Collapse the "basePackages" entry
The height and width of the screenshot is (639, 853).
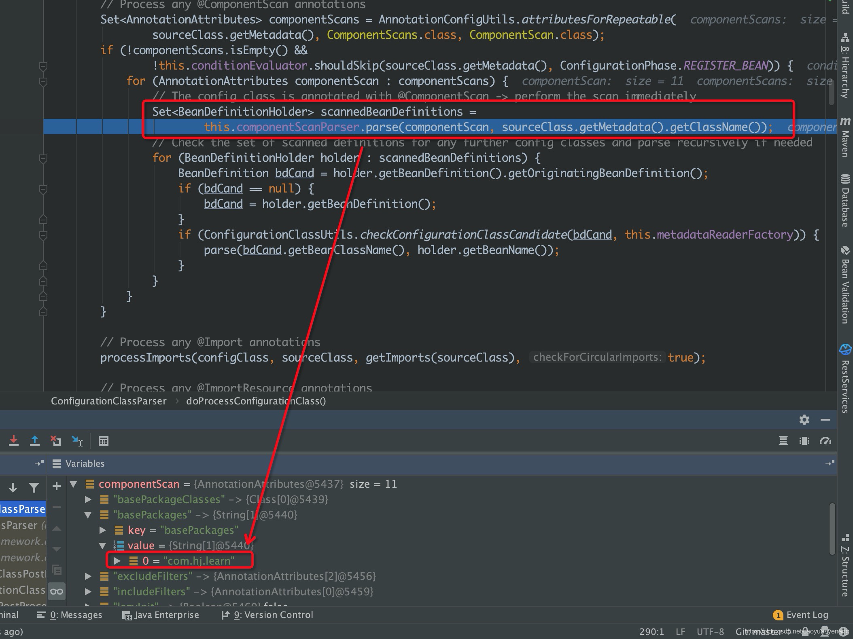[88, 515]
